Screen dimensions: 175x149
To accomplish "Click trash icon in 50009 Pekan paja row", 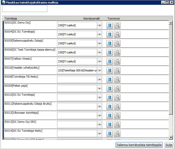I will point(110,88).
